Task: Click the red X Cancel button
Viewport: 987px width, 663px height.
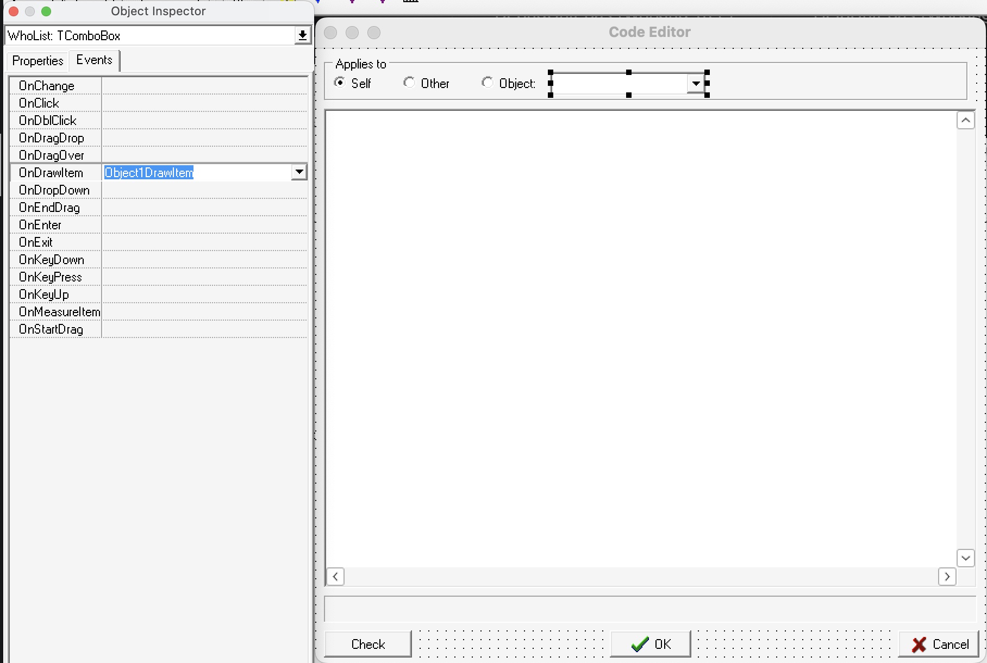Action: click(939, 644)
